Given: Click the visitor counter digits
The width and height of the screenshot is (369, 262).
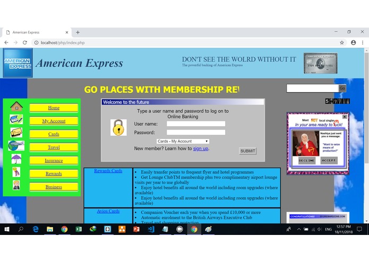Looking at the screenshot, I should (x=337, y=101).
